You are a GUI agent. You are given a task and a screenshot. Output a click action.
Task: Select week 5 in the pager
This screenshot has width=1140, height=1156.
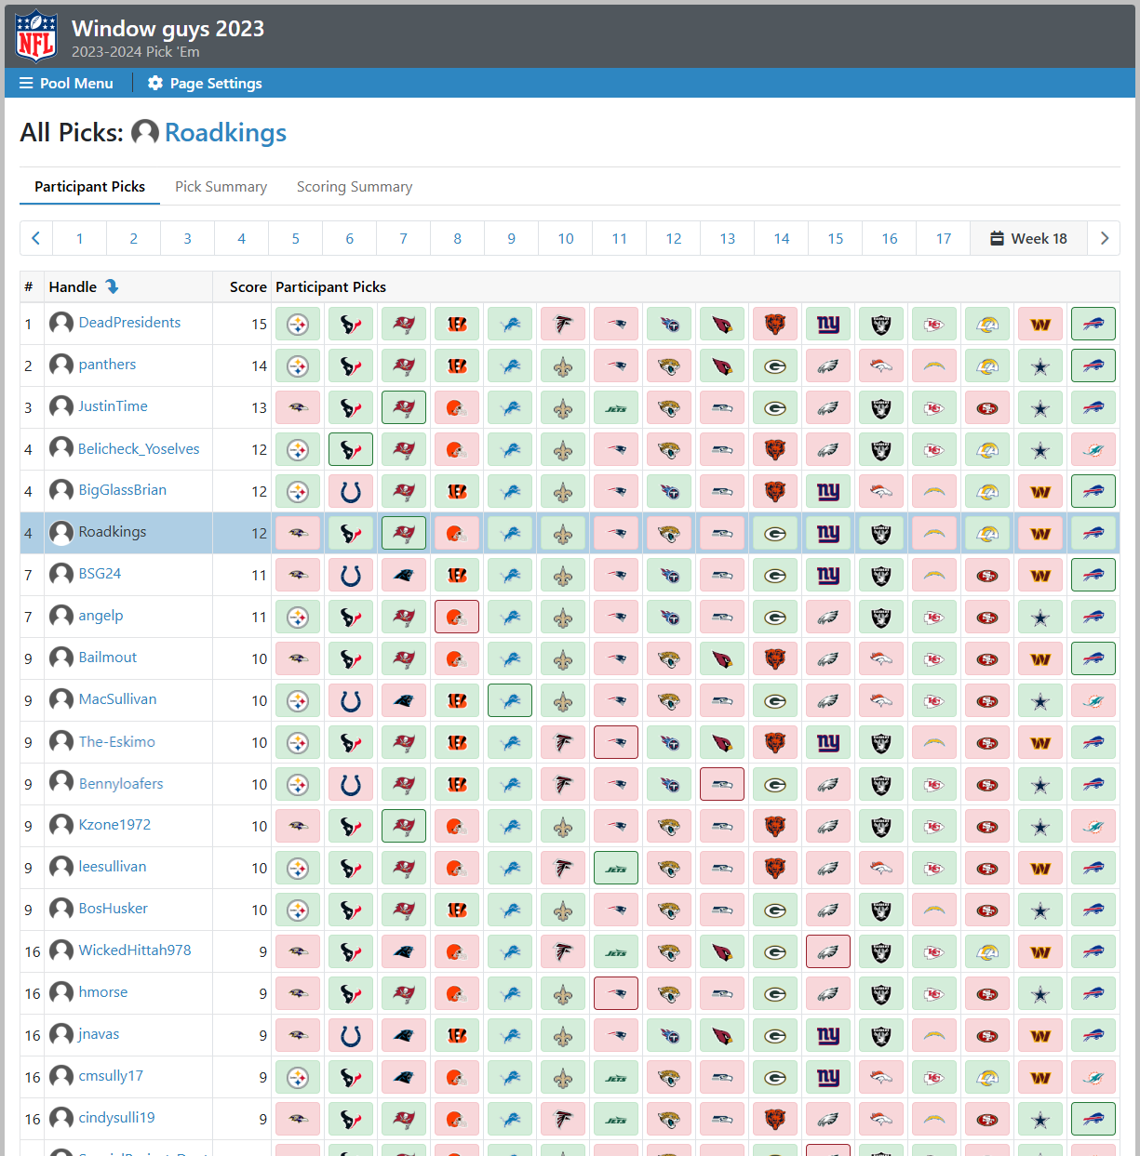tap(296, 238)
